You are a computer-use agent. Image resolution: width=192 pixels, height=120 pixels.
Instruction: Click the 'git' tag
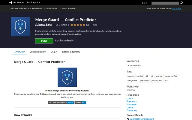click(152, 76)
